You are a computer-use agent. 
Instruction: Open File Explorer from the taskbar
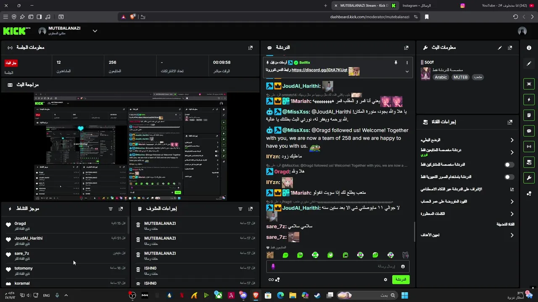click(x=293, y=295)
